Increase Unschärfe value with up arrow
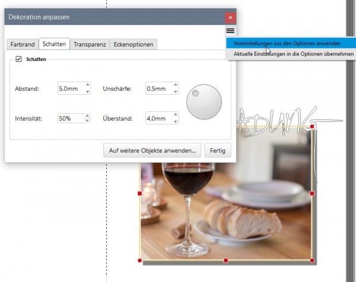 pos(176,85)
